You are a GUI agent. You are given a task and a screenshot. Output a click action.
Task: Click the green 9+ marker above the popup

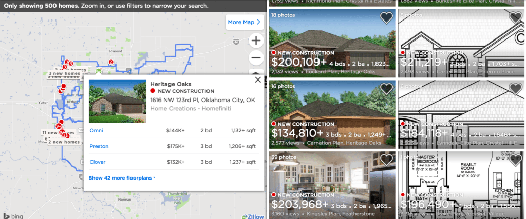tap(98, 71)
